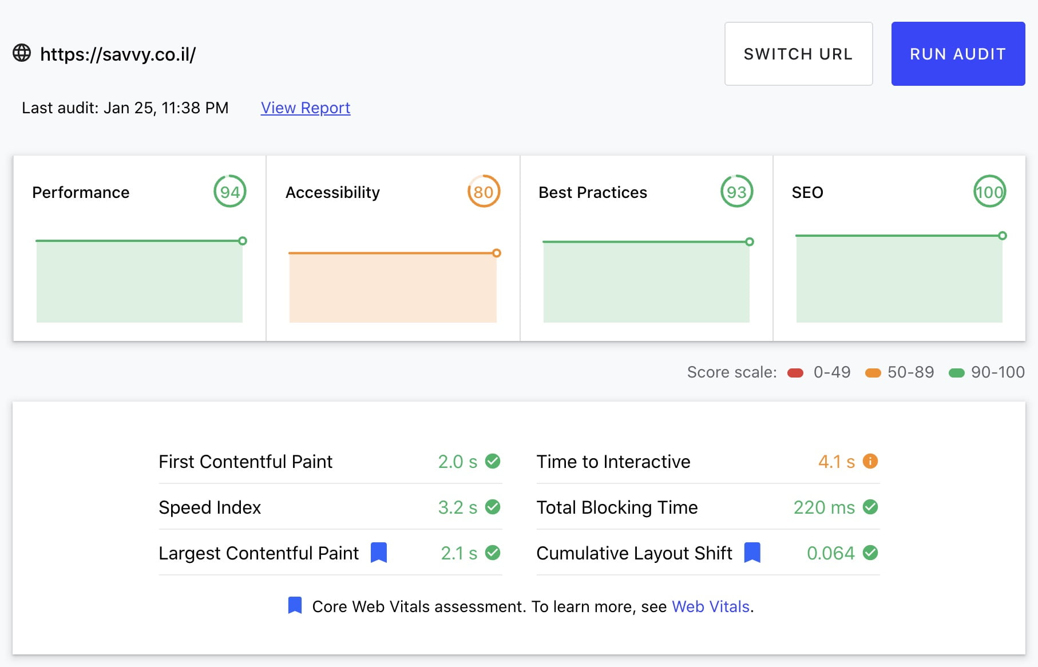1038x667 pixels.
Task: Click the Cumulative Layout Shift label
Action: (635, 553)
